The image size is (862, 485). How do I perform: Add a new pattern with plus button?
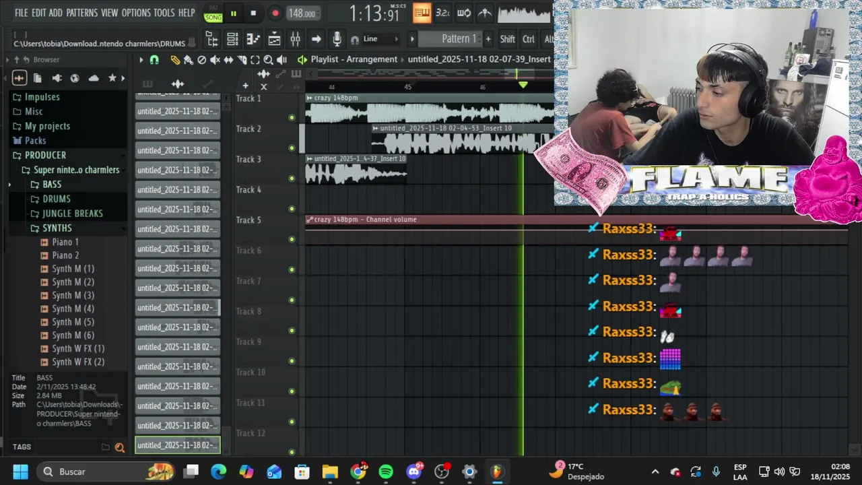488,39
